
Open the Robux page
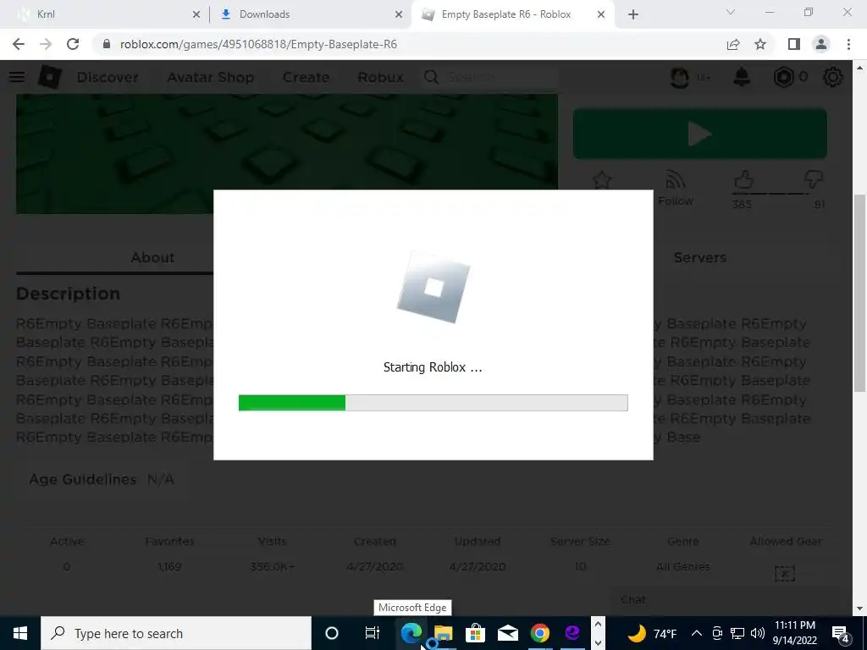[x=380, y=77]
